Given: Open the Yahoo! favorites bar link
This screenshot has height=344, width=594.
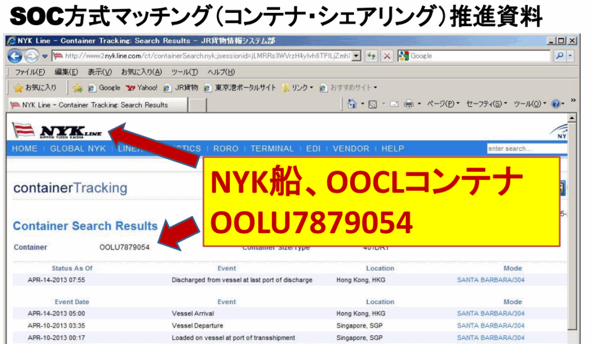Looking at the screenshot, I should click(142, 88).
